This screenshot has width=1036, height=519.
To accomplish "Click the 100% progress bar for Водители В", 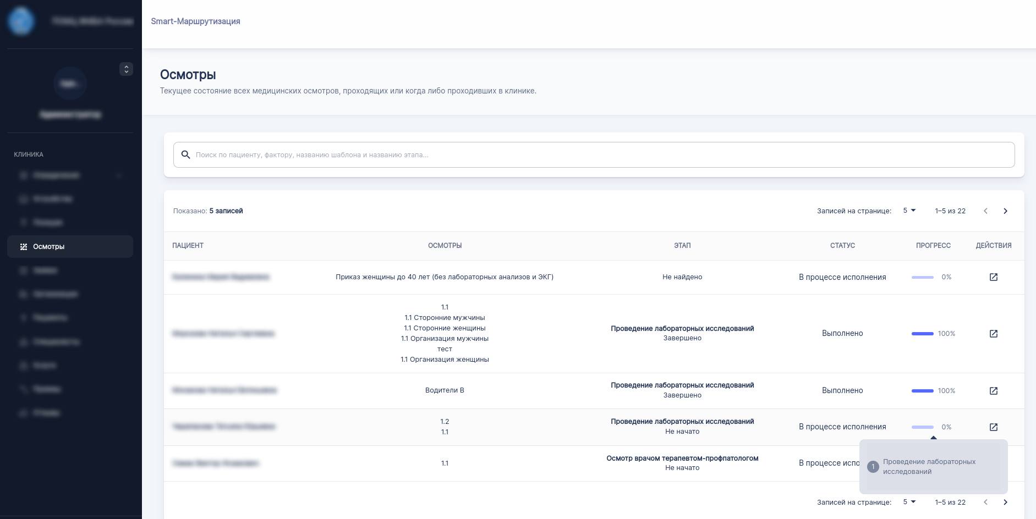I will coord(923,391).
